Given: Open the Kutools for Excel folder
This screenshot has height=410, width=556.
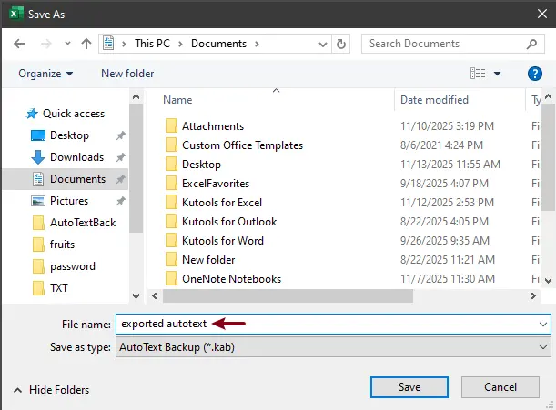Looking at the screenshot, I should [222, 203].
